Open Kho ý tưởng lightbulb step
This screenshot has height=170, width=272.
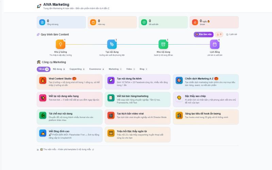pos(61,44)
